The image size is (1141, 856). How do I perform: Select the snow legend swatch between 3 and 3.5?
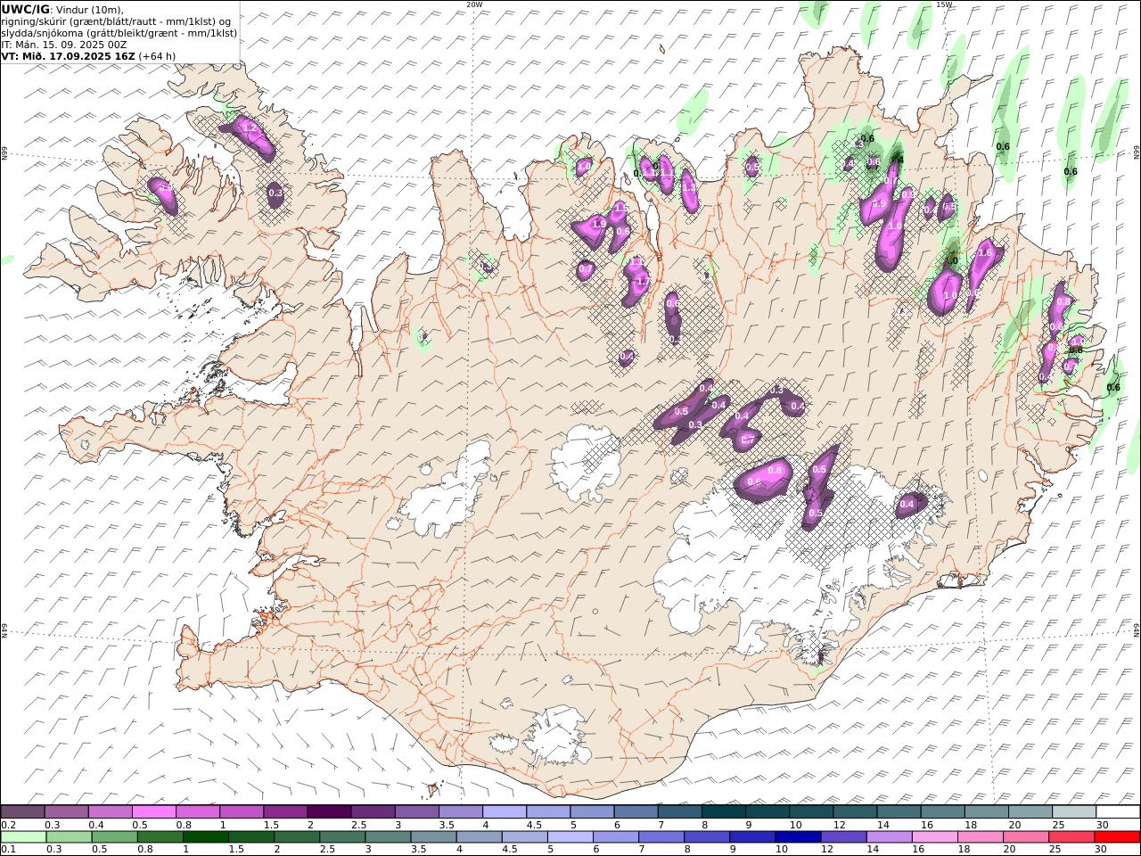[x=416, y=811]
